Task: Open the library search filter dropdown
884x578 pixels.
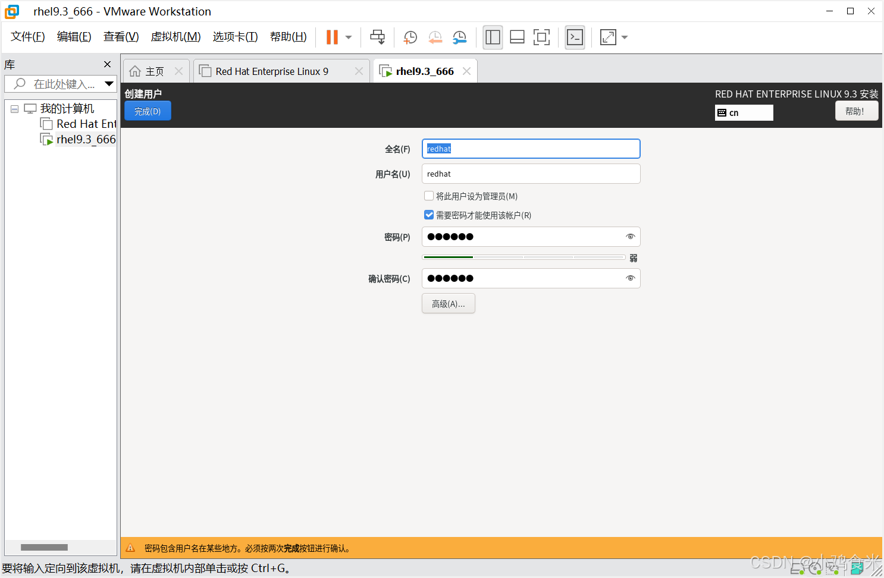Action: pyautogui.click(x=109, y=84)
